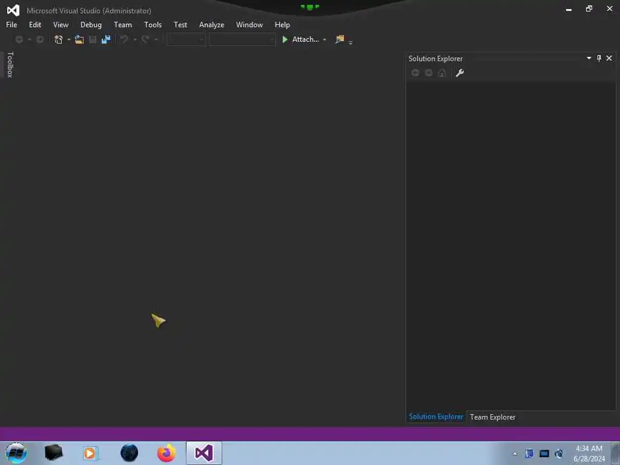This screenshot has height=465, width=620.
Task: Close the Solution Explorer panel
Action: pos(609,58)
